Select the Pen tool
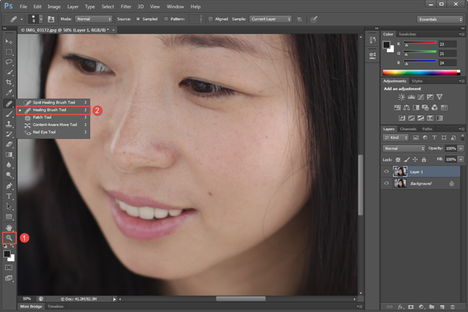Image resolution: width=468 pixels, height=312 pixels. [x=9, y=186]
